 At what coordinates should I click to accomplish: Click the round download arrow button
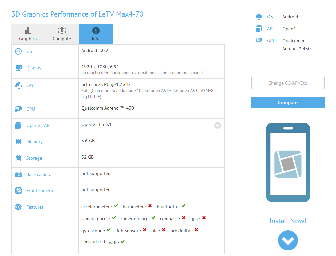click(x=288, y=240)
